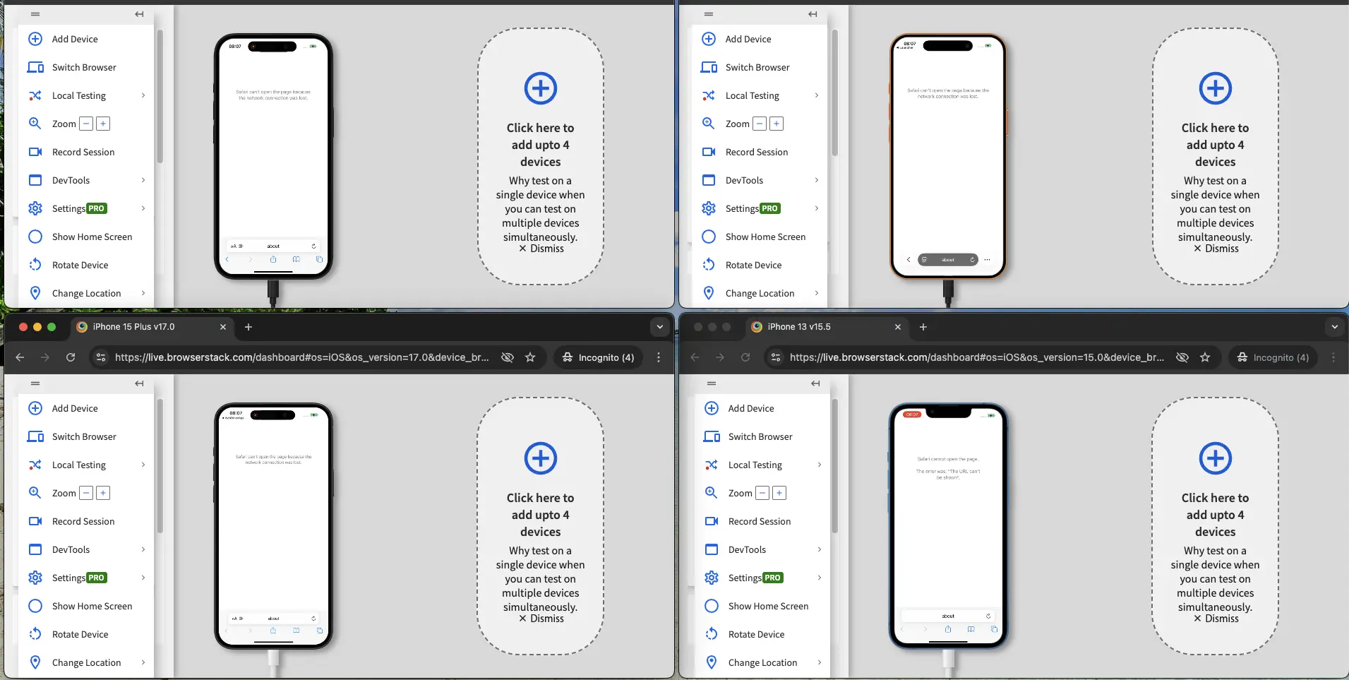
Task: Click the big plus circle beside the blue iPhone 13
Action: coord(1215,458)
